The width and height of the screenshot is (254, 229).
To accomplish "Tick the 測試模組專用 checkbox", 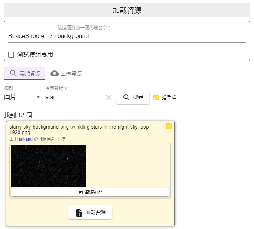I will 11,55.
